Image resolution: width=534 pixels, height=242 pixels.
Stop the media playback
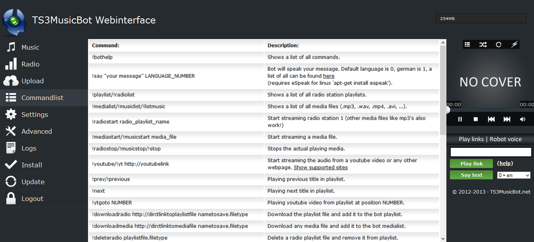coord(476,119)
